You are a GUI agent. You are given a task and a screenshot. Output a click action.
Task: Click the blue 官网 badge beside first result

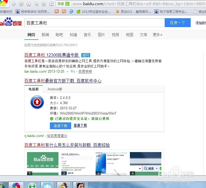[86, 55]
